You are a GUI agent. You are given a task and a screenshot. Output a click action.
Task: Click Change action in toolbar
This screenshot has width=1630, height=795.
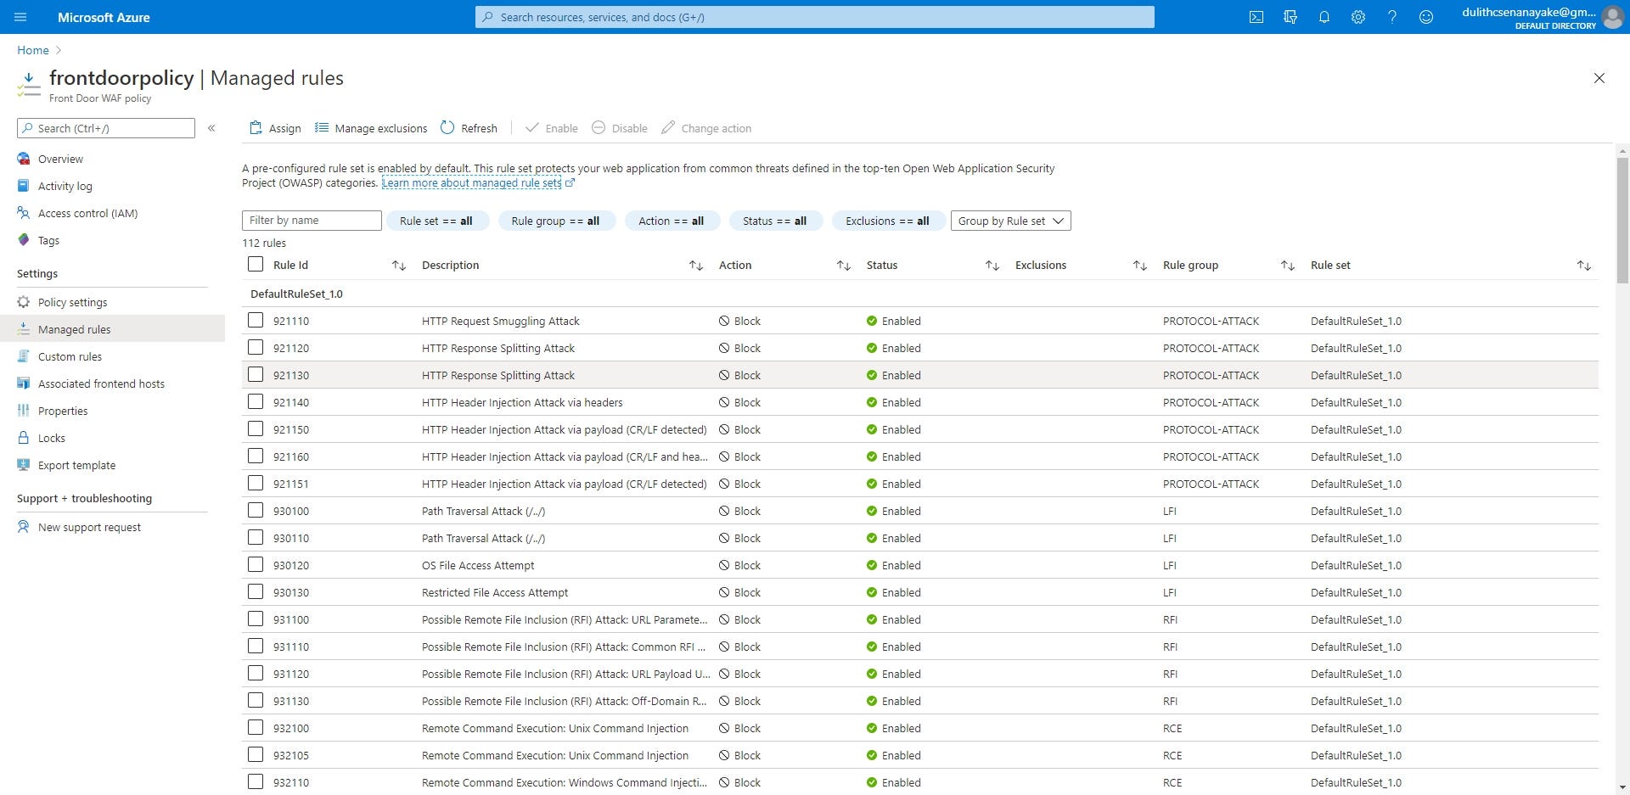pyautogui.click(x=706, y=128)
